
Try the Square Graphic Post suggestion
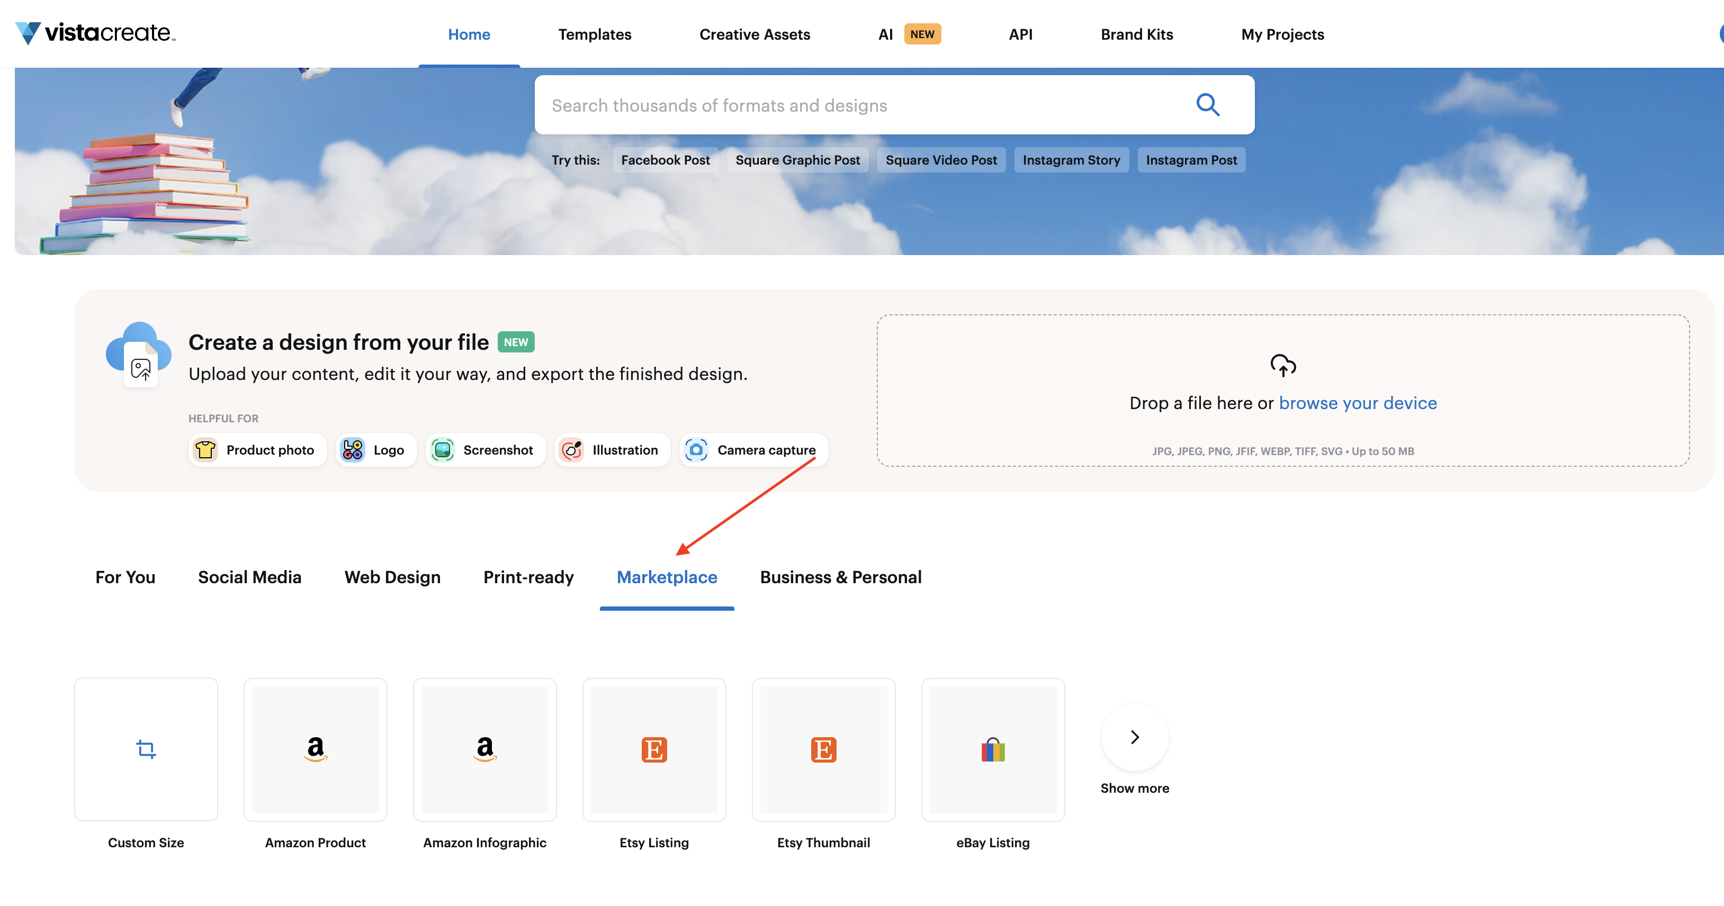pyautogui.click(x=798, y=160)
